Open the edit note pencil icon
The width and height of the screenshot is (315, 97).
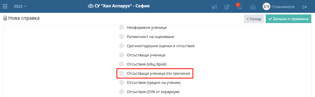[227, 7]
